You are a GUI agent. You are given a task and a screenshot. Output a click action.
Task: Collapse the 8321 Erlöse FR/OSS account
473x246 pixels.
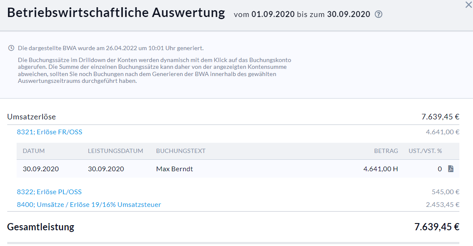(x=49, y=132)
